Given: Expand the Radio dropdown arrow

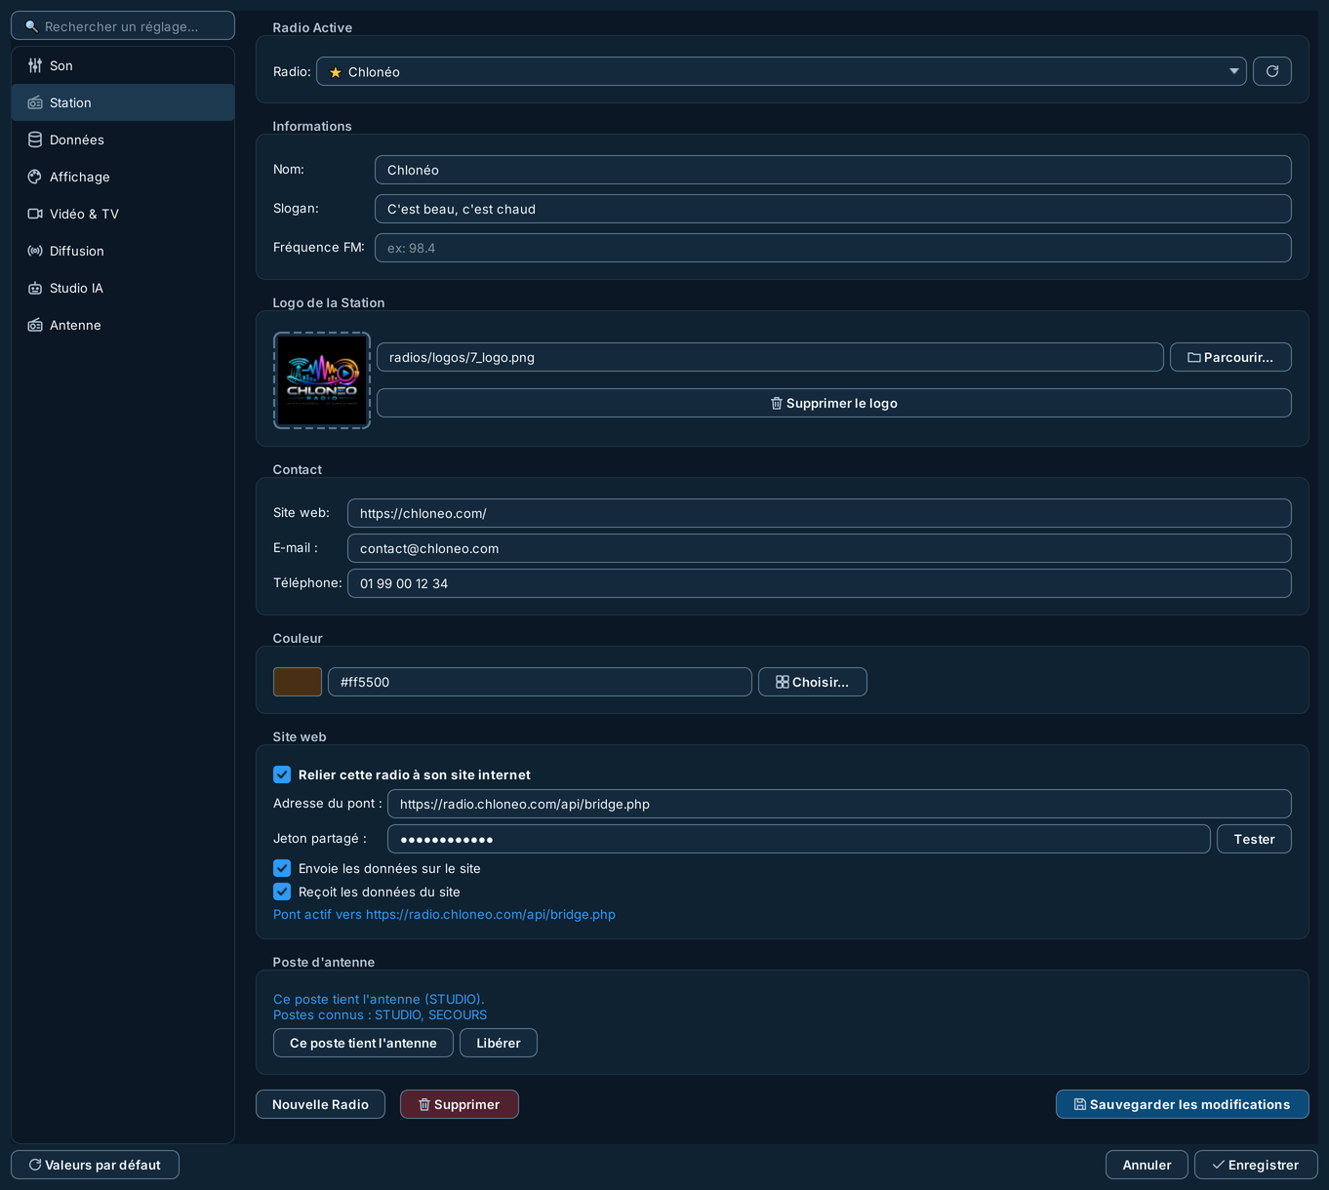Looking at the screenshot, I should [1233, 71].
